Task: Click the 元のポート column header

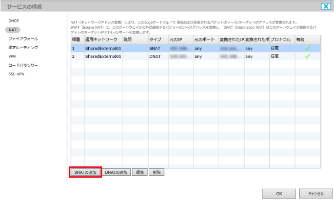Action: click(x=206, y=39)
